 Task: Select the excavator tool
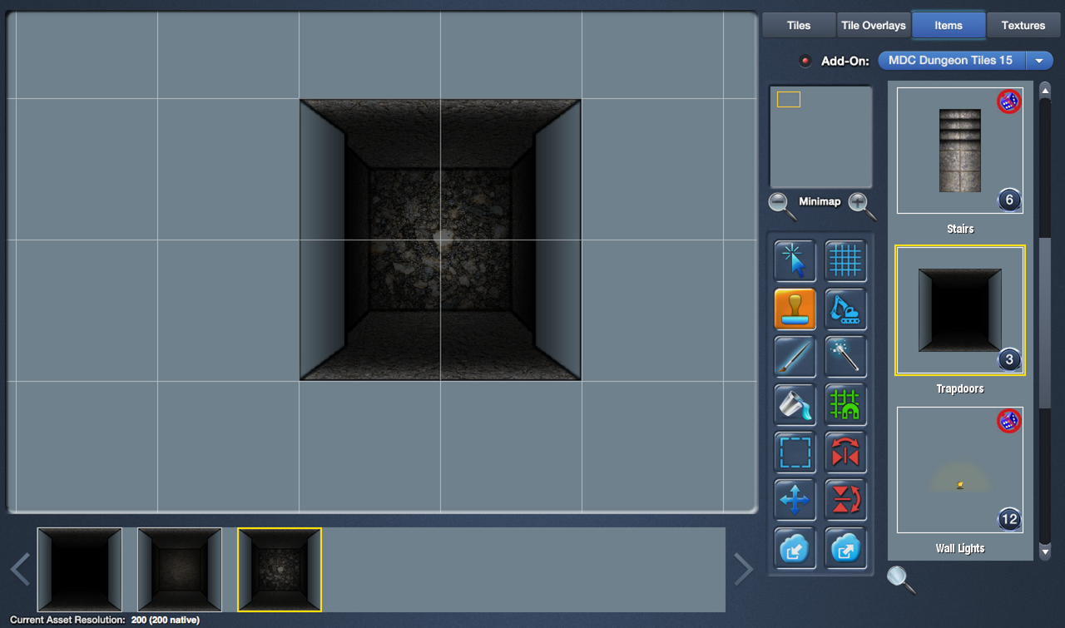(845, 309)
